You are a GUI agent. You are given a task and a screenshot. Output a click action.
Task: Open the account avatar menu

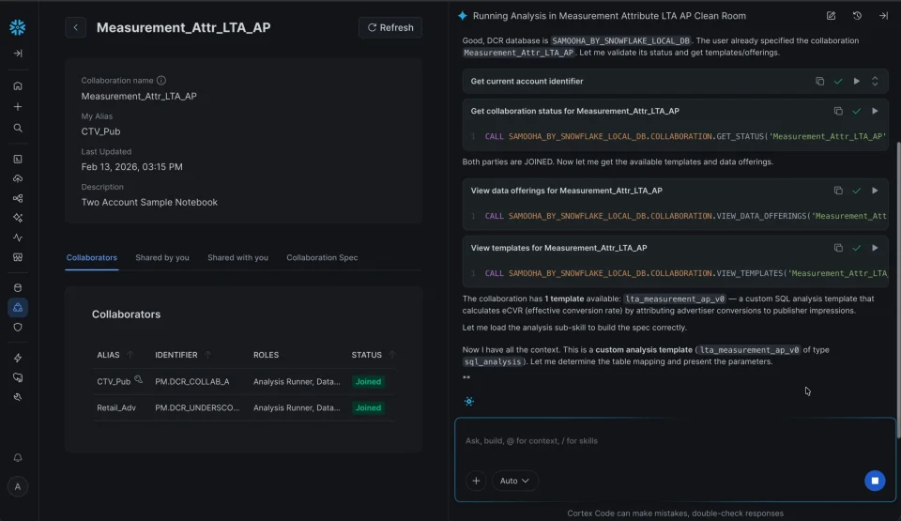[x=18, y=486]
